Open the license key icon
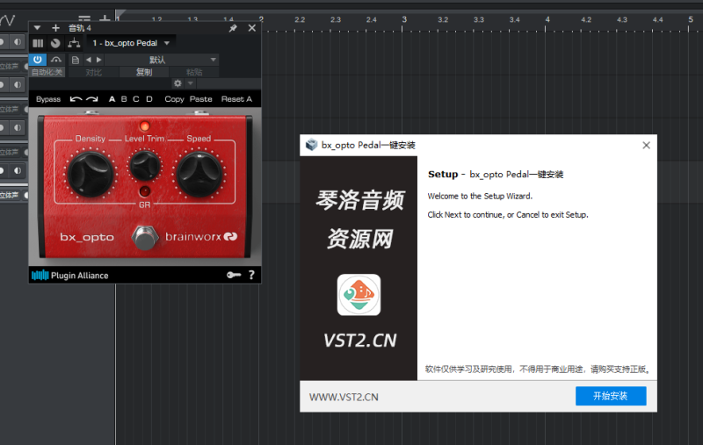The width and height of the screenshot is (703, 445). tap(234, 275)
